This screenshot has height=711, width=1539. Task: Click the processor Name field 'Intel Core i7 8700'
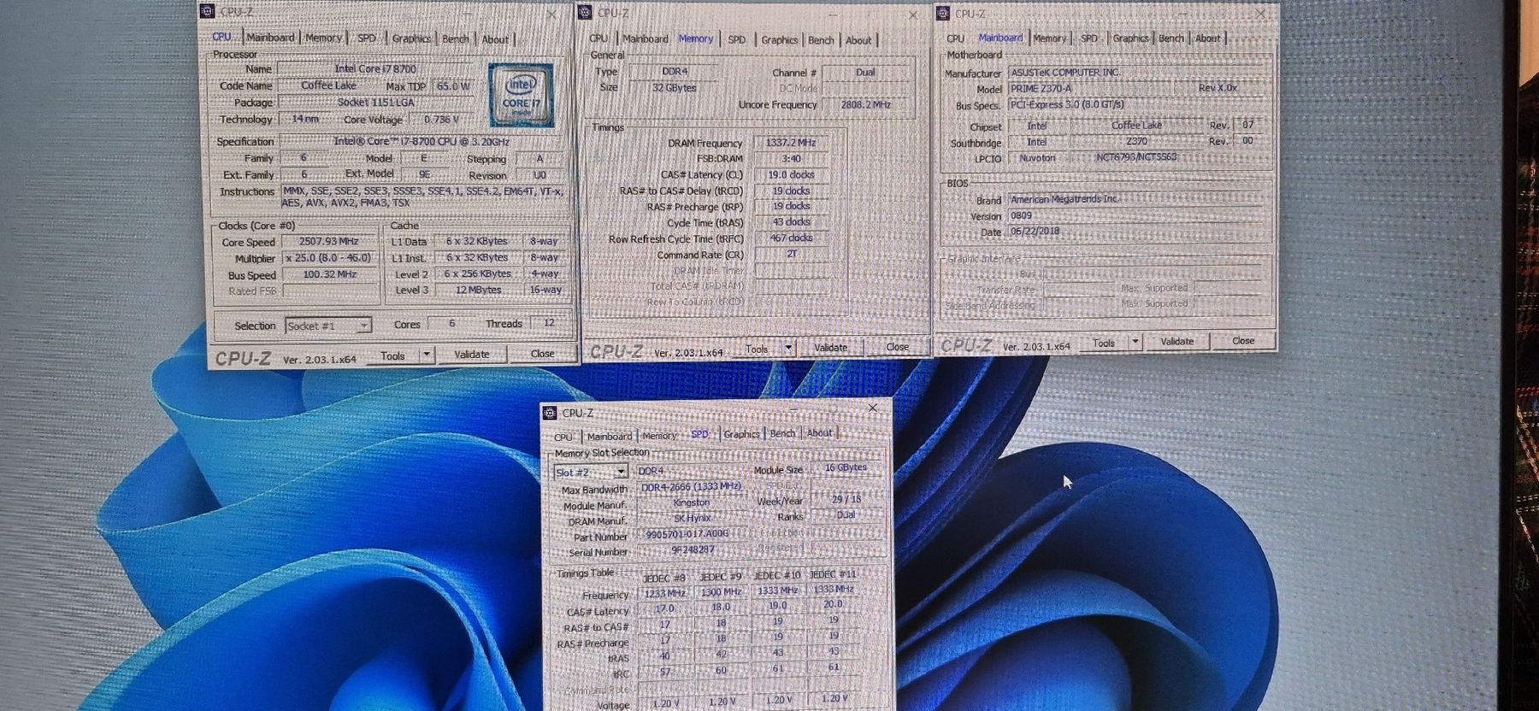tap(375, 68)
